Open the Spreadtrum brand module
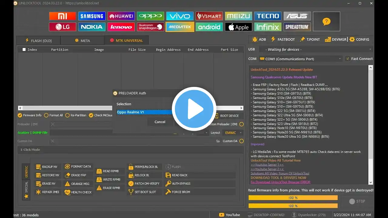Screen dimensions: 388x218 297,27
